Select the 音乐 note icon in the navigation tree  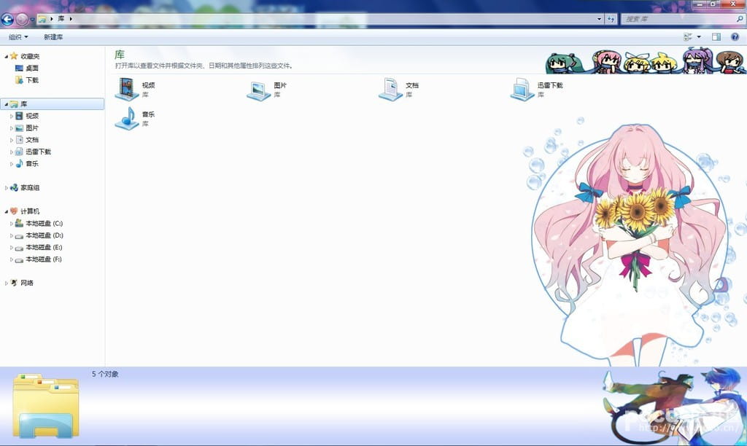(x=19, y=163)
